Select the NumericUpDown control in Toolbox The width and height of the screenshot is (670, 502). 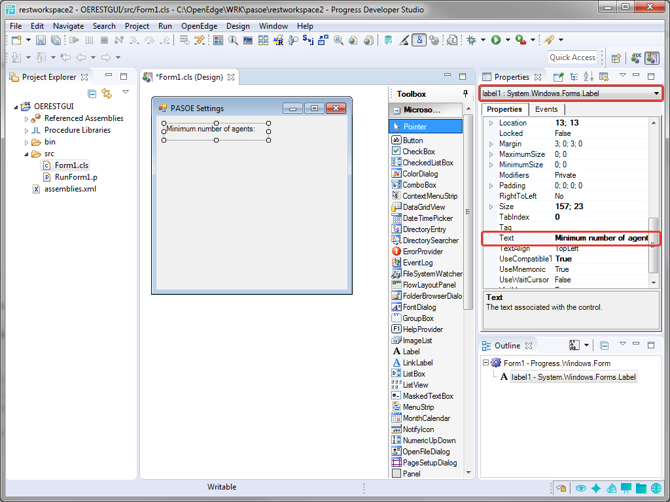[423, 441]
